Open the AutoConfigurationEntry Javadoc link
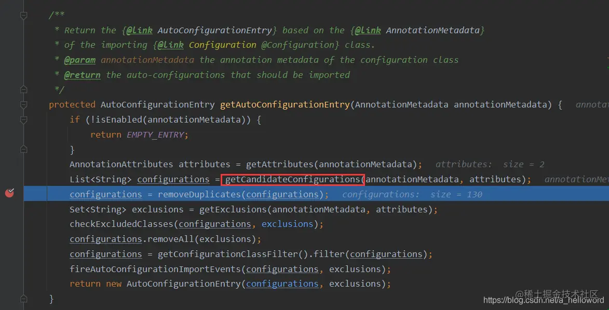Viewport: 609px width, 310px height. 214,30
